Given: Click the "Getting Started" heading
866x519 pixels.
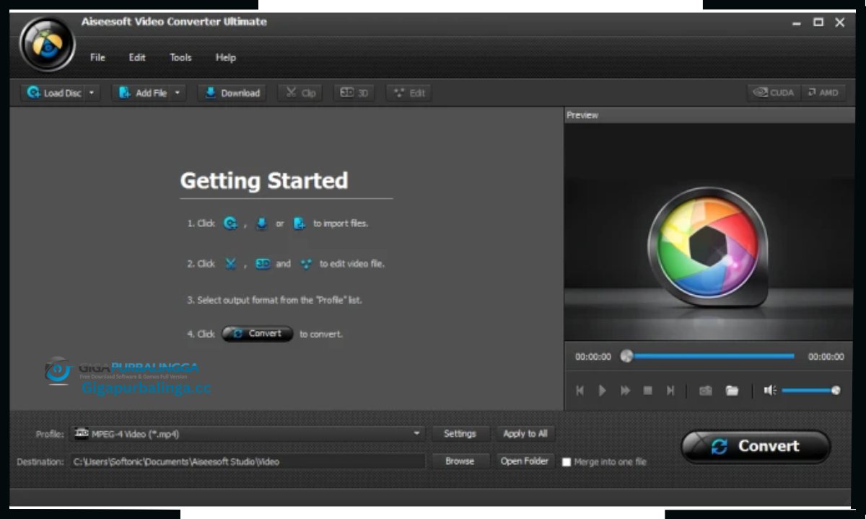Looking at the screenshot, I should pos(264,180).
